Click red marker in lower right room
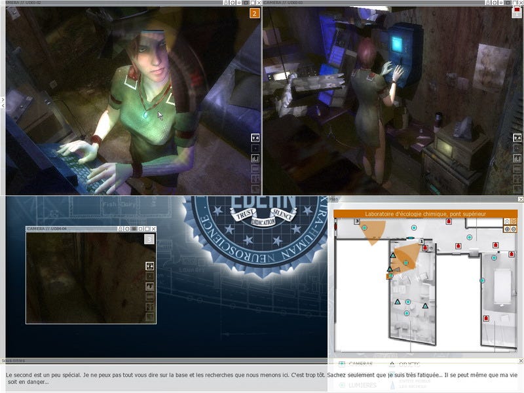The image size is (524, 393). 486,318
